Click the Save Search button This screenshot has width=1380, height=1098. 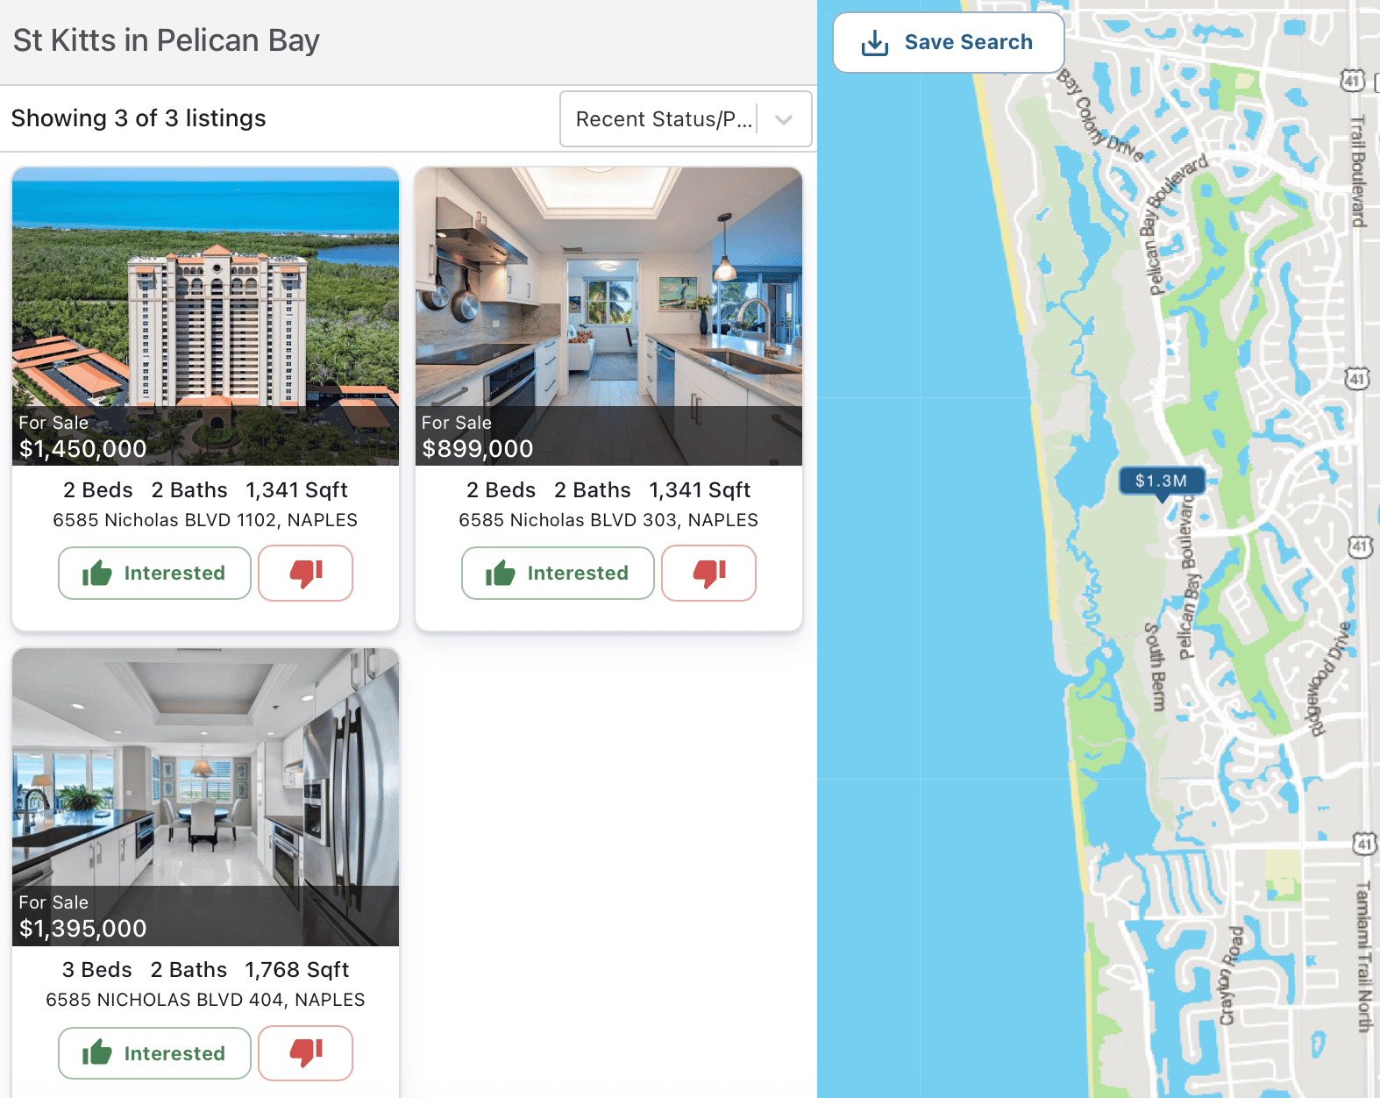point(949,42)
